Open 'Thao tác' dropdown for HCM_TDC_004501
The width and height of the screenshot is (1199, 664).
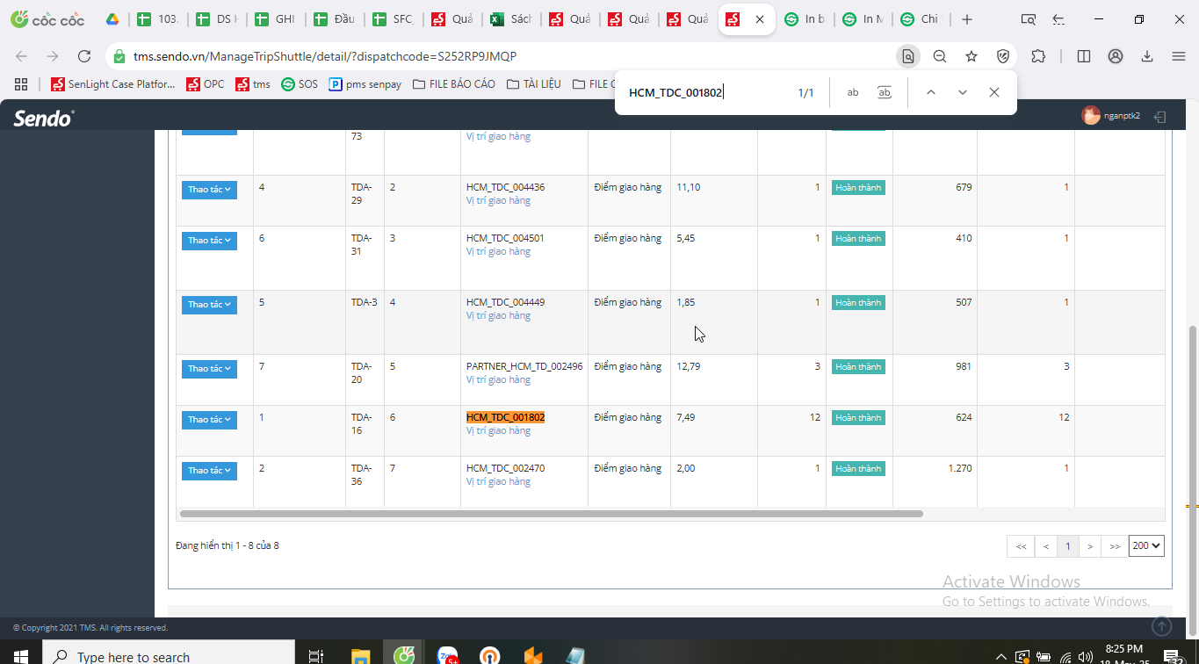pyautogui.click(x=209, y=241)
